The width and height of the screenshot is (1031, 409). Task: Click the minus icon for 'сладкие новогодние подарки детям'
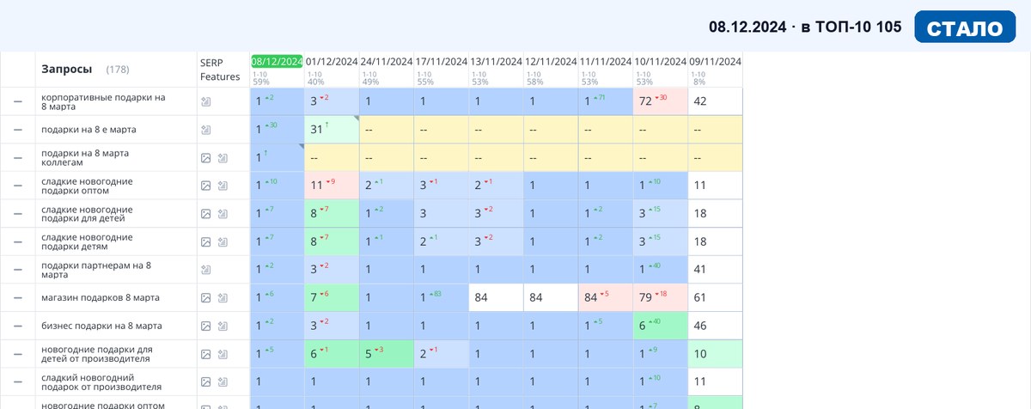[18, 242]
